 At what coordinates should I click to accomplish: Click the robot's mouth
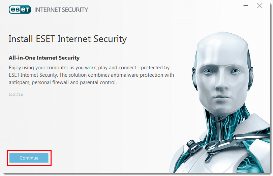coord(222,97)
